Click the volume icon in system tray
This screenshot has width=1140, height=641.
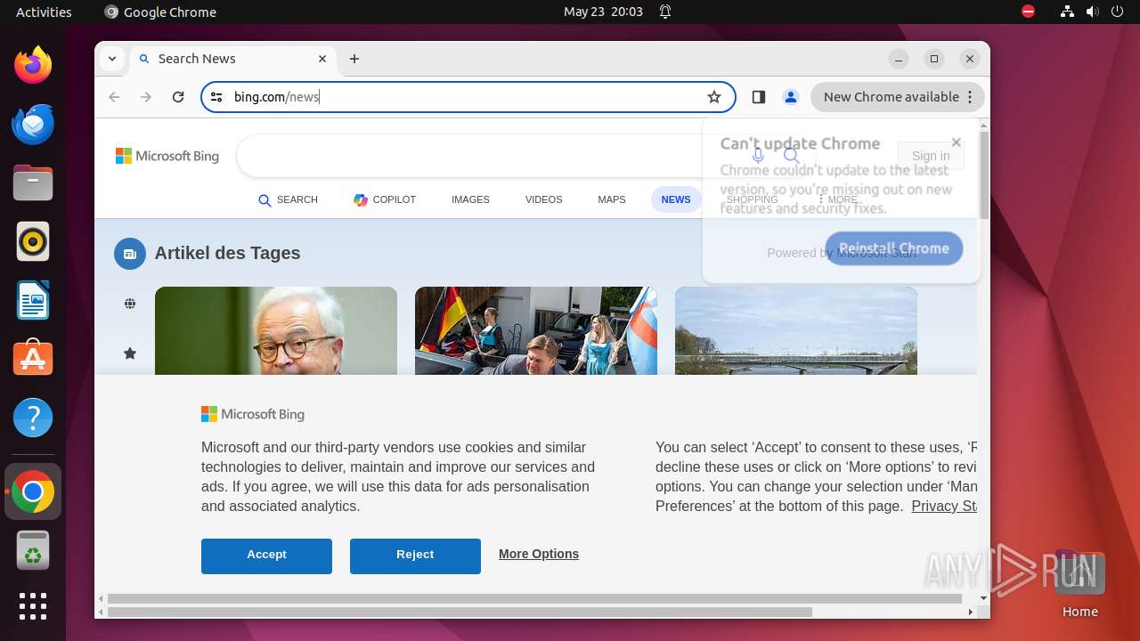(1093, 12)
